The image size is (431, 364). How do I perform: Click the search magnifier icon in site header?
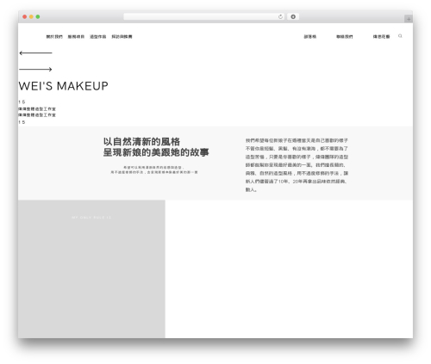click(400, 36)
